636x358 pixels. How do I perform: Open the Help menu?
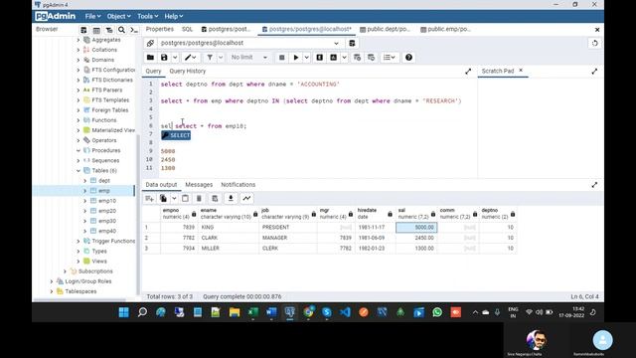coord(174,16)
